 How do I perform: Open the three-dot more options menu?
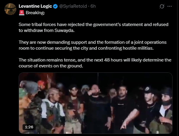pyautogui.click(x=170, y=7)
